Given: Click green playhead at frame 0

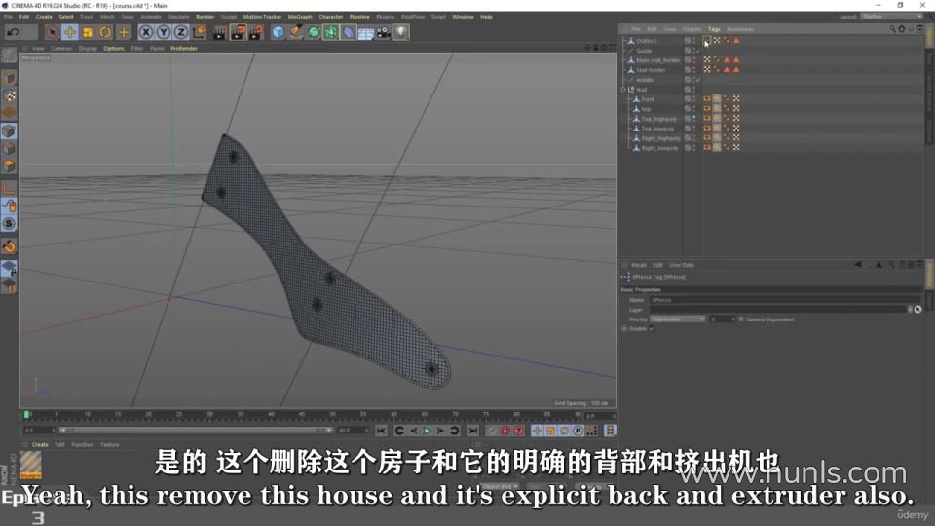Looking at the screenshot, I should coord(26,415).
